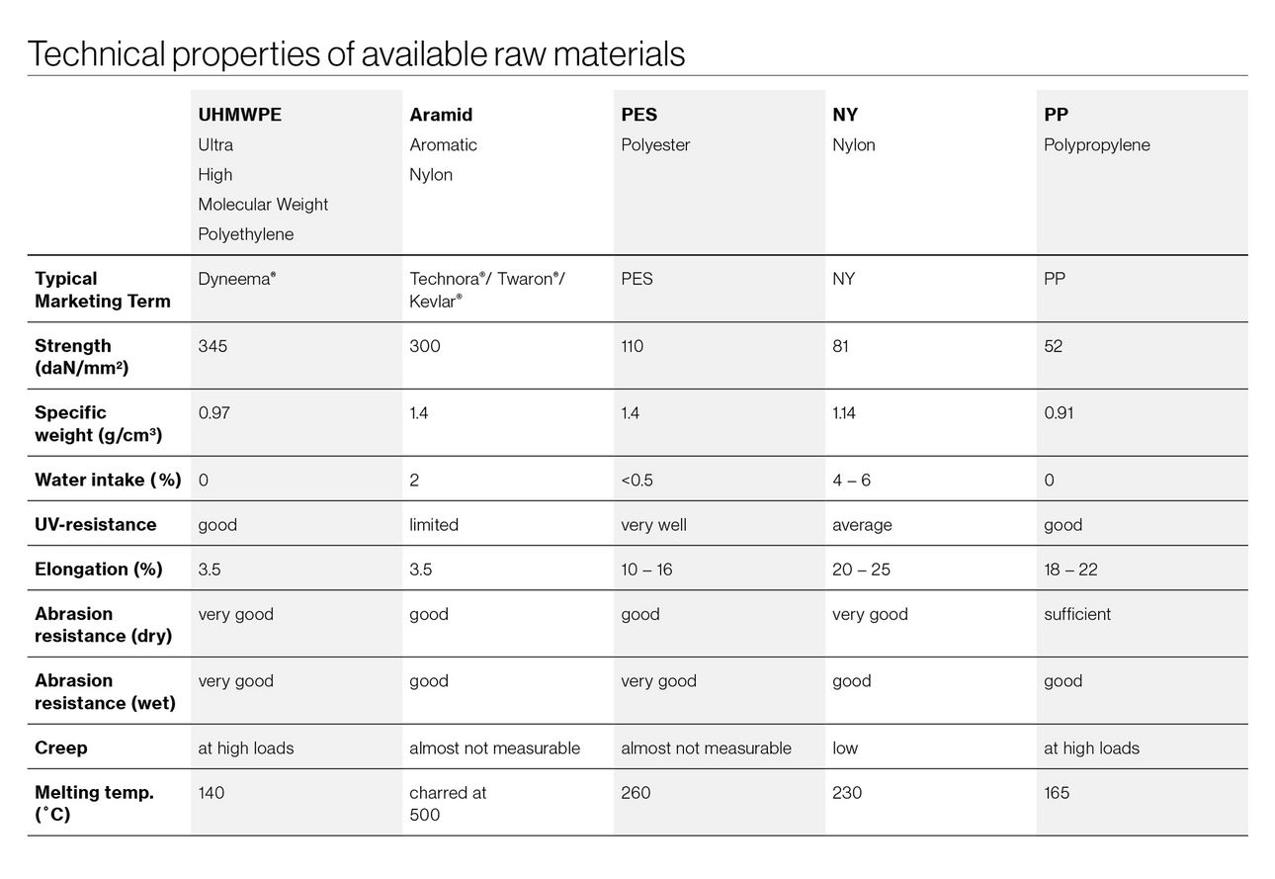The height and width of the screenshot is (879, 1275).
Task: Click the Nylon water intake value 4 – 6
Action: pyautogui.click(x=851, y=481)
